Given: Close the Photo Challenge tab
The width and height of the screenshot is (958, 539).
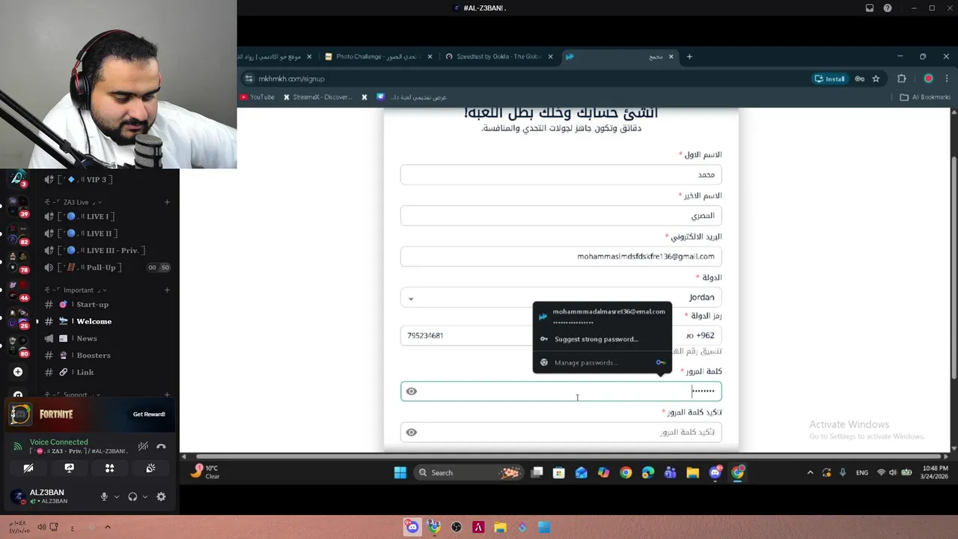Looking at the screenshot, I should 430,57.
